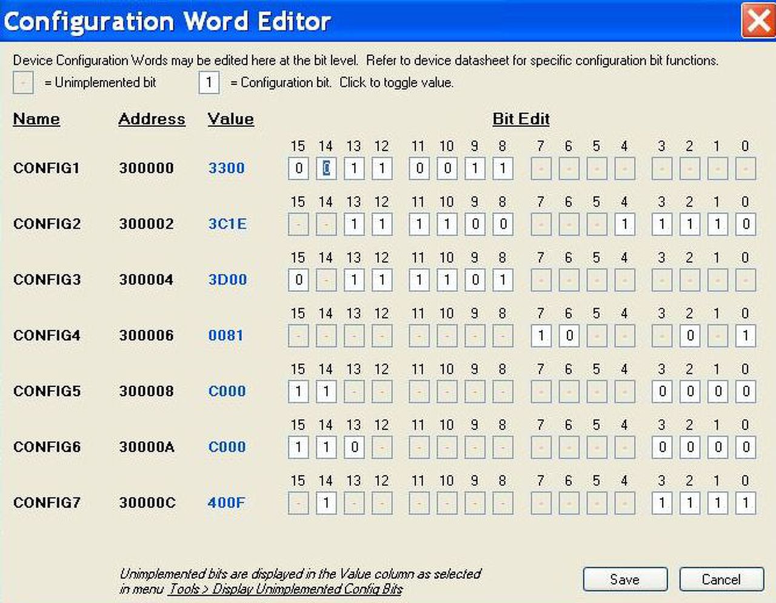The image size is (776, 603).
Task: Toggle CONFIG4 bit 6
Action: (569, 335)
